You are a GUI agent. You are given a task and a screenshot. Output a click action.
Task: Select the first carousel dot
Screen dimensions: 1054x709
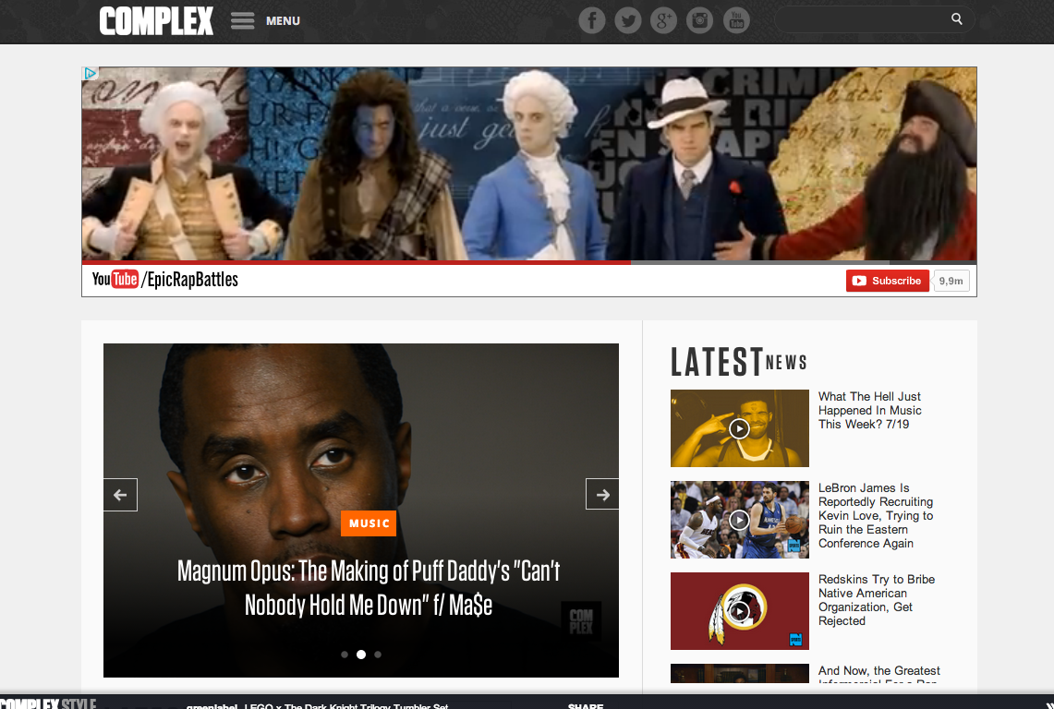pos(345,655)
